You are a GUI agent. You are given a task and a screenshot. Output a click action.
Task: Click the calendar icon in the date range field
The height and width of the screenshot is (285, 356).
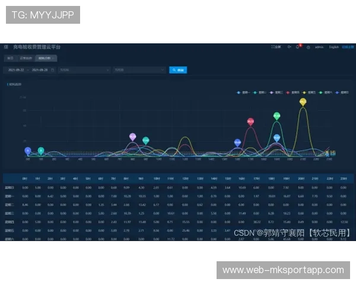tap(53, 70)
